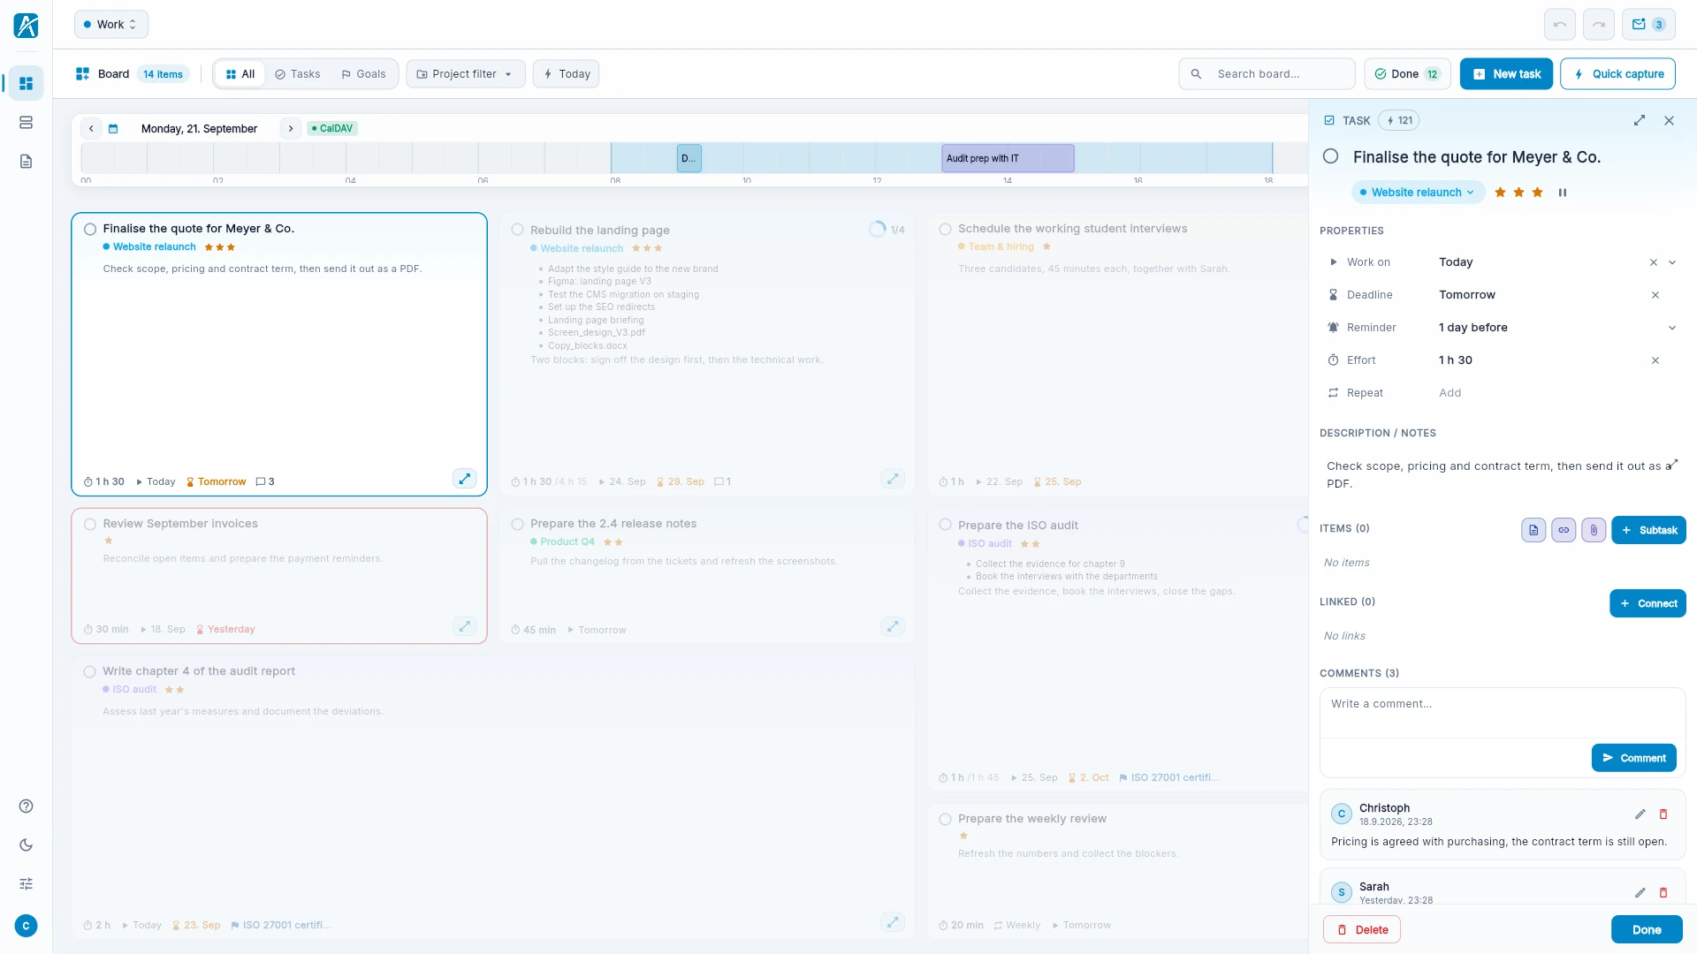Open help from the sidebar
Image resolution: width=1697 pixels, height=954 pixels.
[x=26, y=806]
